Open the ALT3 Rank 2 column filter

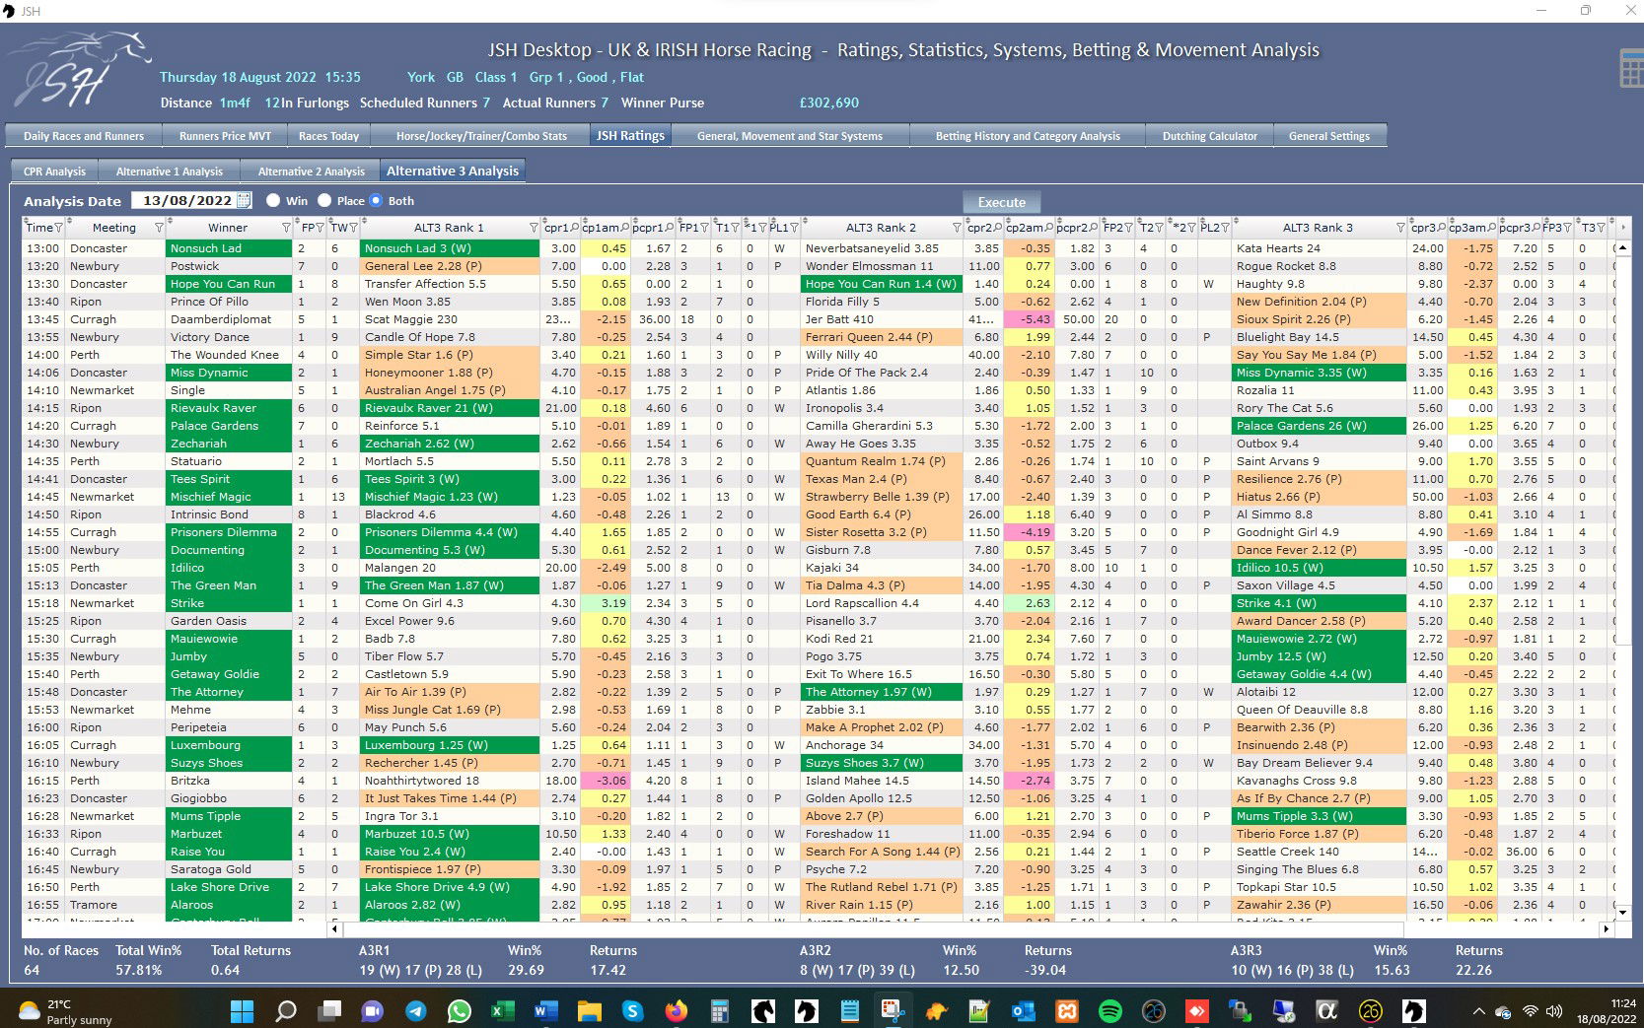pyautogui.click(x=957, y=228)
